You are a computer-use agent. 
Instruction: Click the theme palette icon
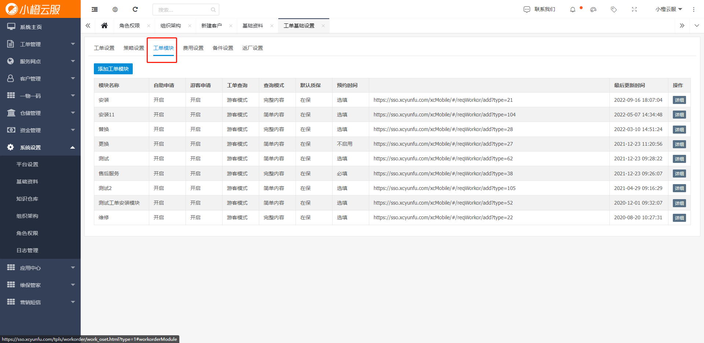tap(593, 10)
